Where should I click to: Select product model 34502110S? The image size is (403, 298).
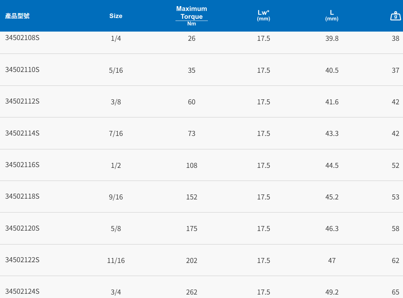(22, 70)
